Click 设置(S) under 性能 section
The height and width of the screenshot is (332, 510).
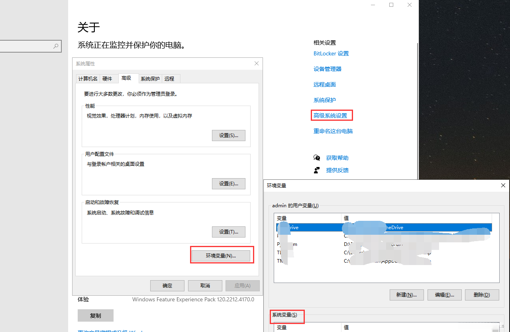coord(228,135)
